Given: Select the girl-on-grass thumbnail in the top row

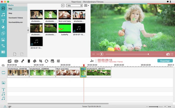Looking at the screenshot, I should [x=51, y=15].
